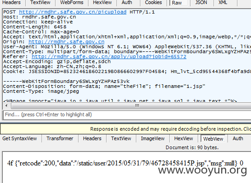Viewport: 251px width, 183px height.
Task: Grab the horizontal scrollbar thumb in raw view
Action: [x=131, y=105]
